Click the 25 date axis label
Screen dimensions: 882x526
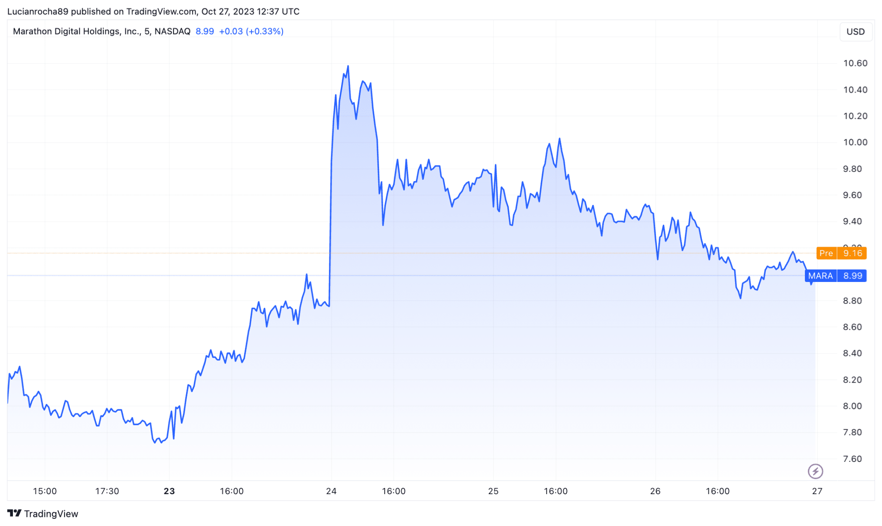(493, 491)
